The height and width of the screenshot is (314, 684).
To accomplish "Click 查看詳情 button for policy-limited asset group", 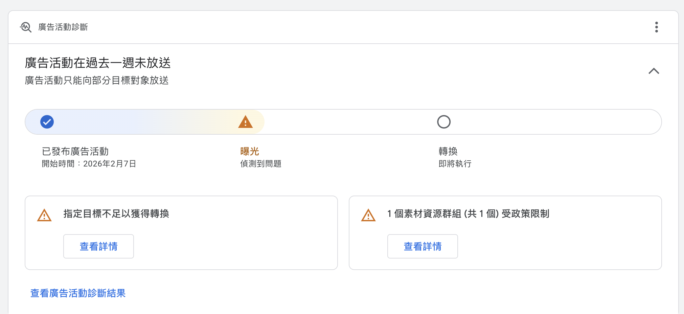I will coord(423,246).
